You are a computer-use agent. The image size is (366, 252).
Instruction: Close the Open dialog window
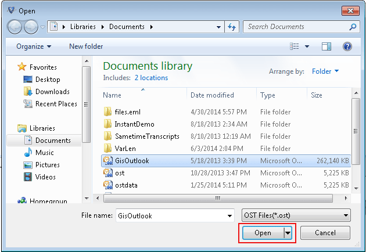(350, 10)
